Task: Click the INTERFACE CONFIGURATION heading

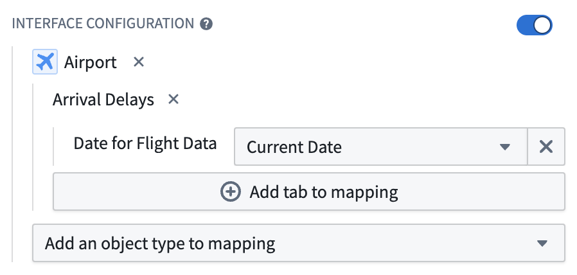Action: [103, 24]
